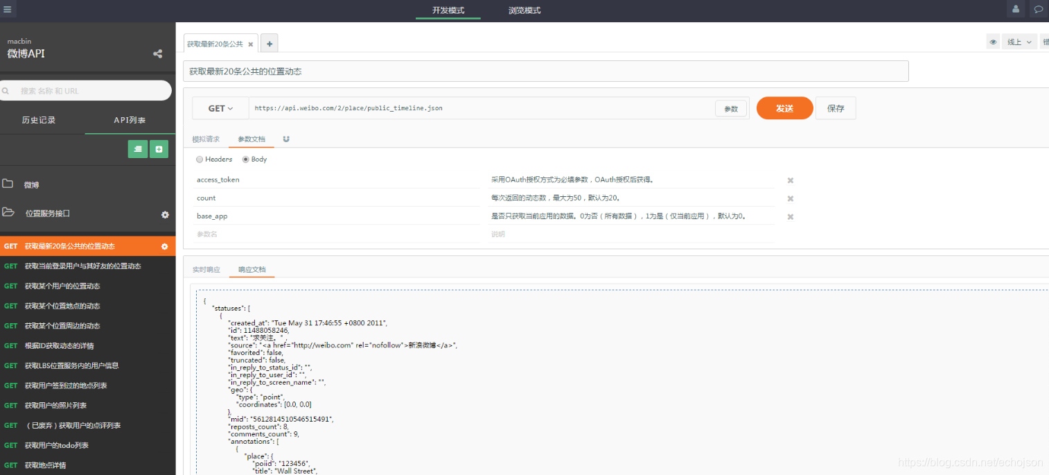Open the hamburger menu icon
The image size is (1049, 475).
tap(8, 10)
